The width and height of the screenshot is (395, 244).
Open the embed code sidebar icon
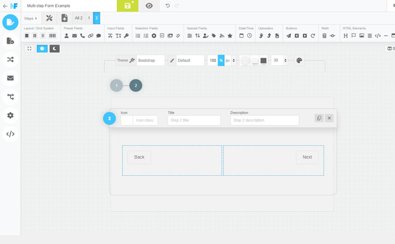click(x=10, y=134)
